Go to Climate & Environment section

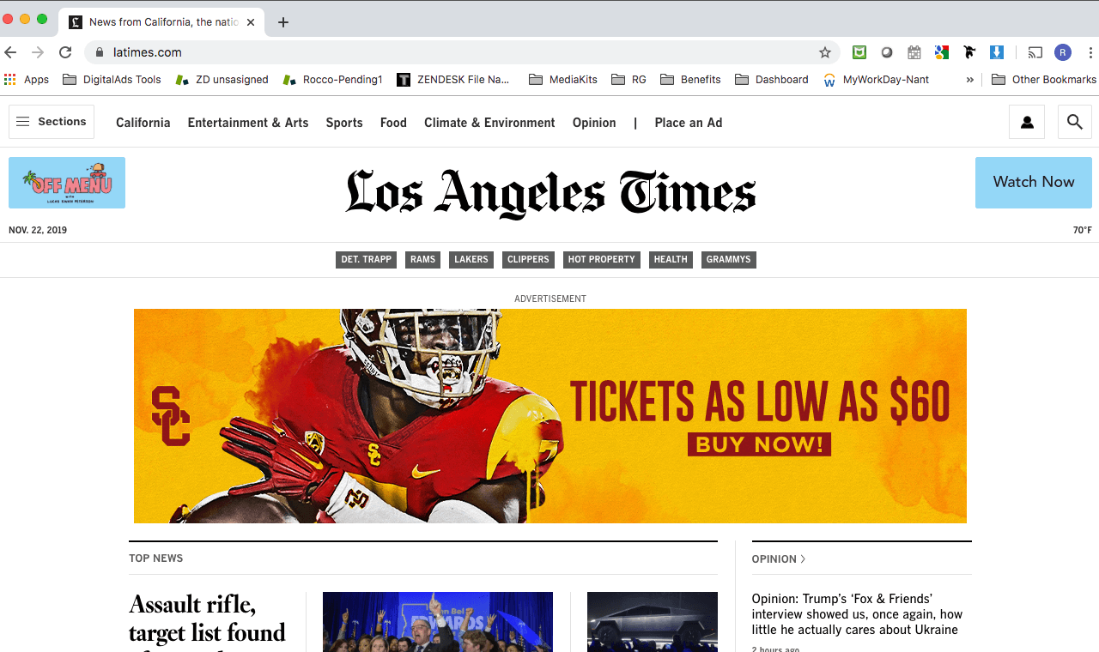489,123
